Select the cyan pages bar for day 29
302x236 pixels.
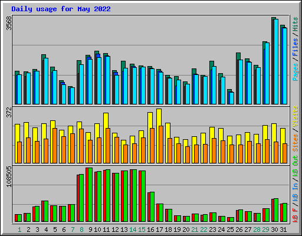pyautogui.click(x=267, y=73)
